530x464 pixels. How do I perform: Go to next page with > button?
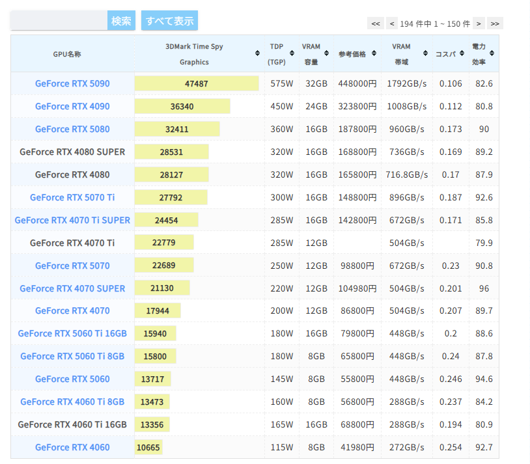tap(479, 23)
